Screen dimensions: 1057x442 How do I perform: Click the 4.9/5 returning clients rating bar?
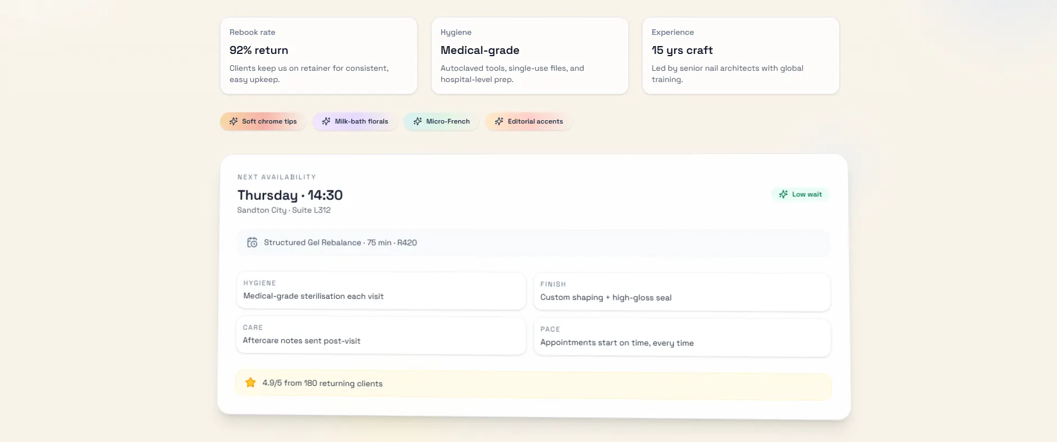[533, 385]
